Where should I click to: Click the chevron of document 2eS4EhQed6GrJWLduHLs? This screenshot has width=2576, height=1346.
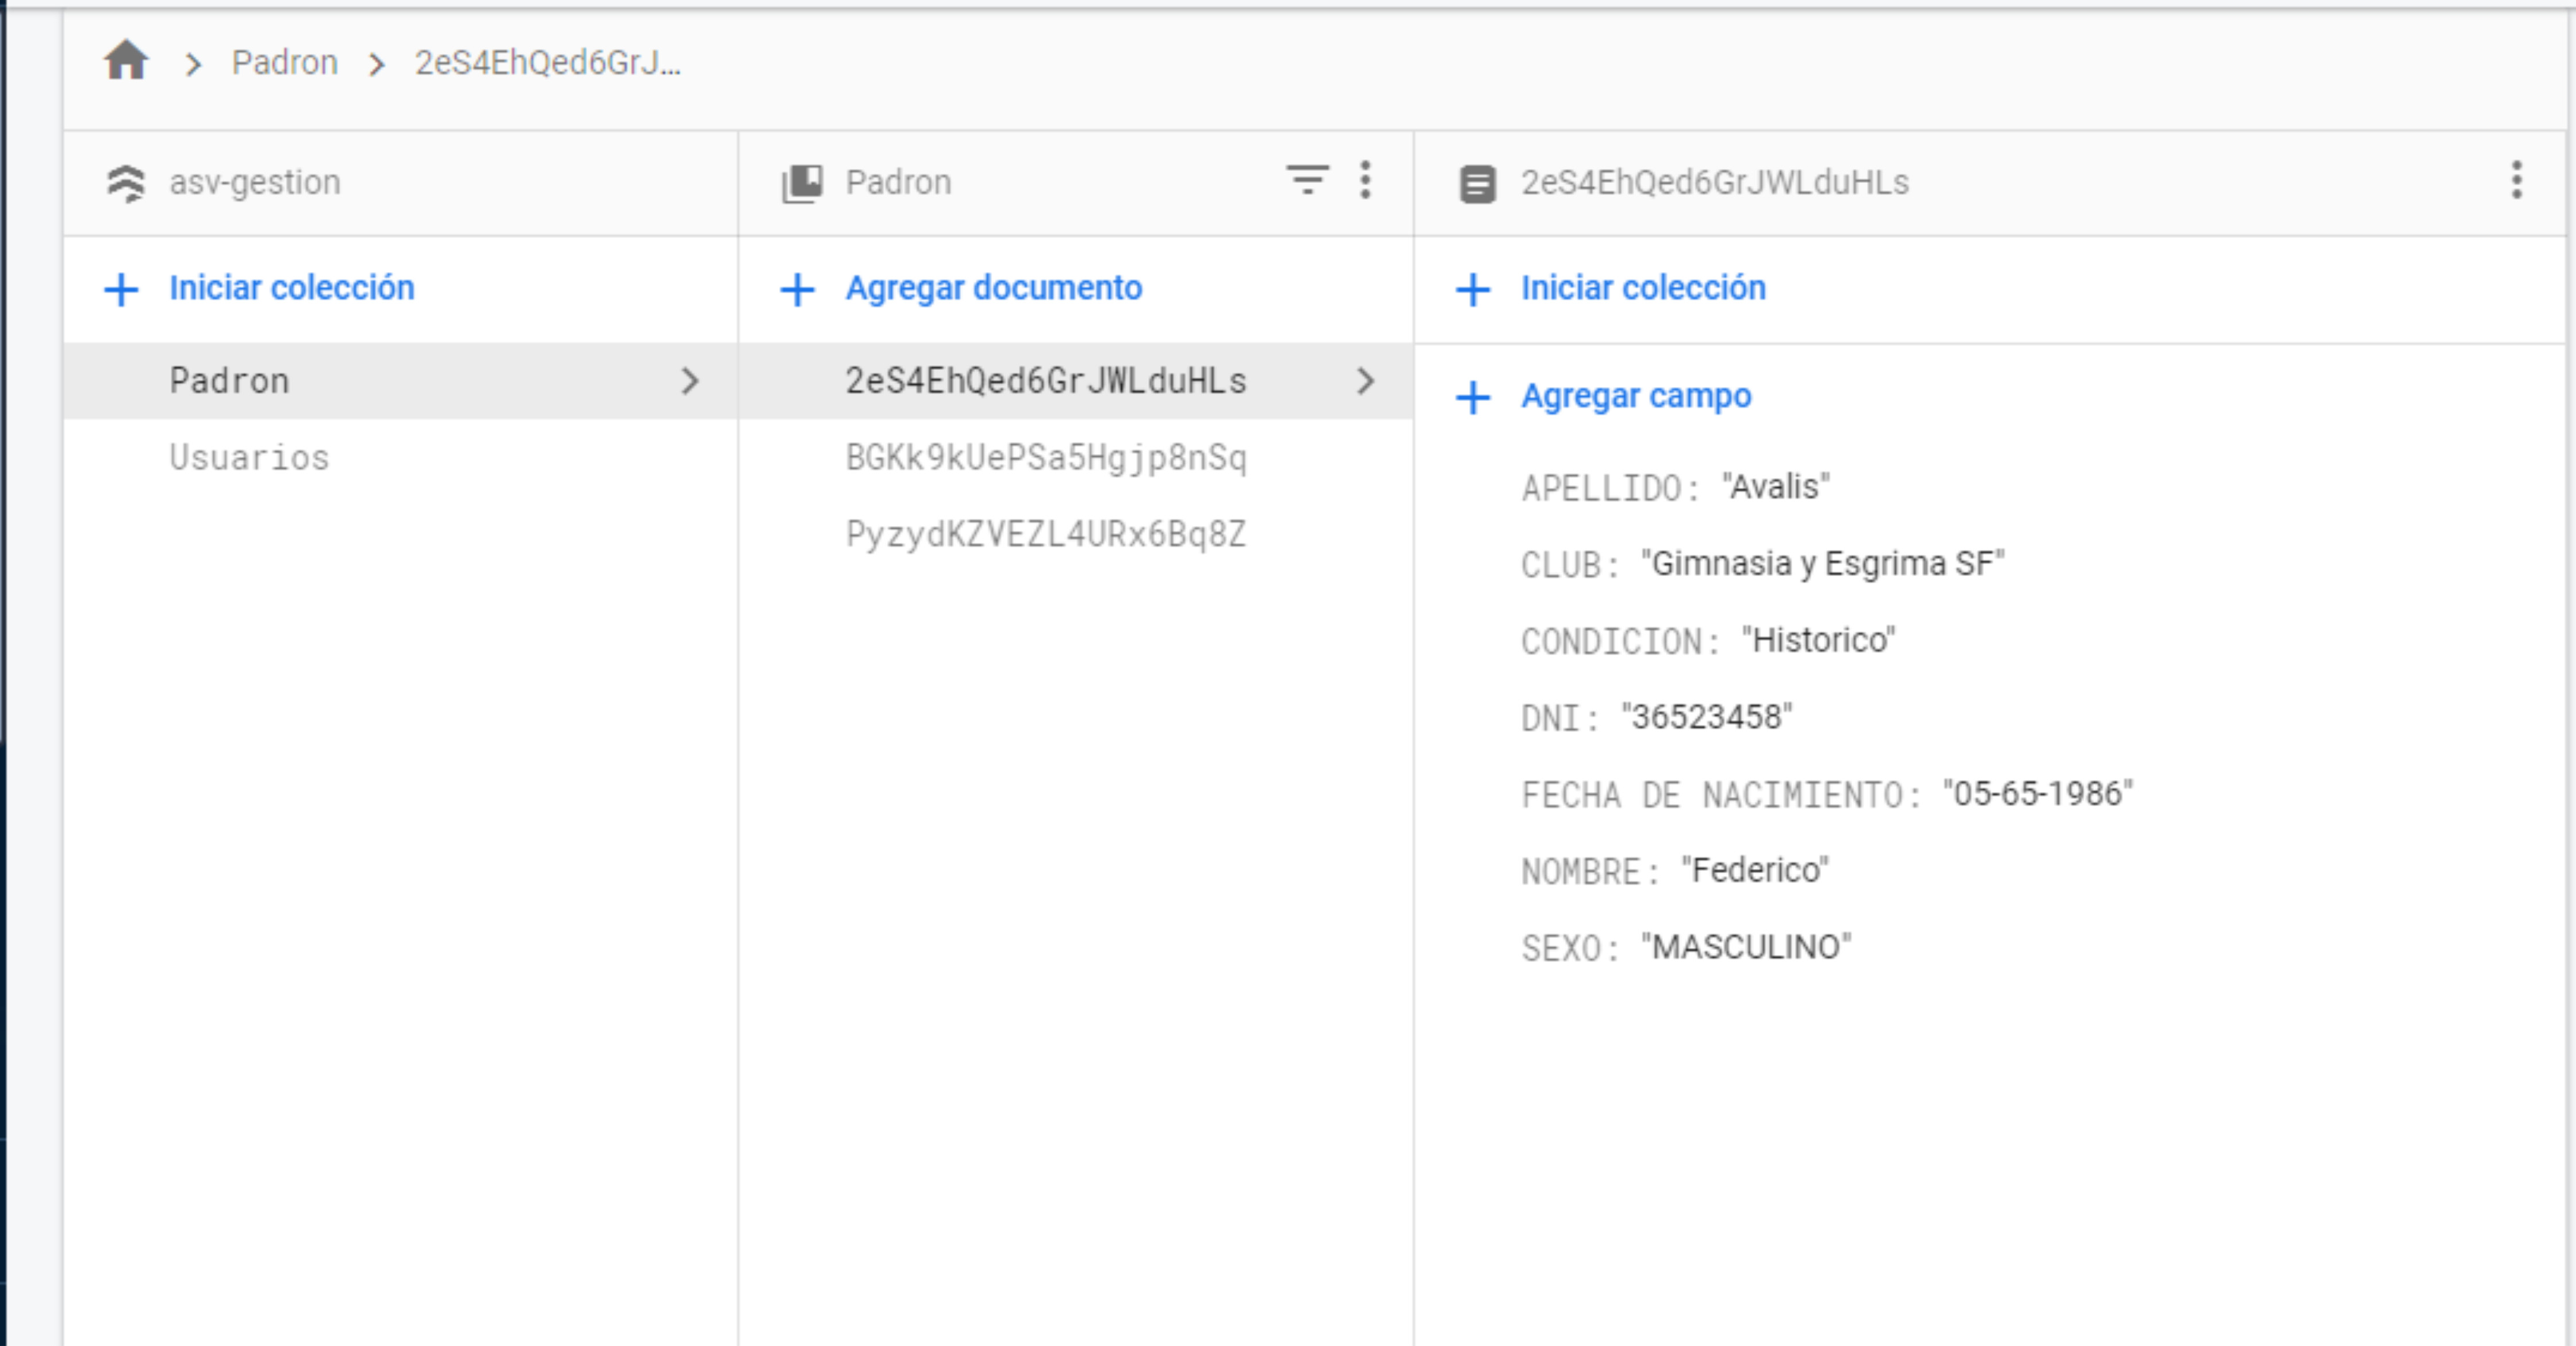coord(1365,381)
